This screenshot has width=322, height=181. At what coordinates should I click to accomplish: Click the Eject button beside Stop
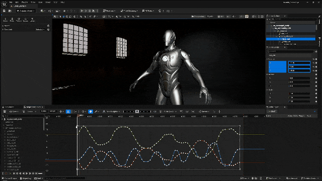pyautogui.click(x=94, y=11)
